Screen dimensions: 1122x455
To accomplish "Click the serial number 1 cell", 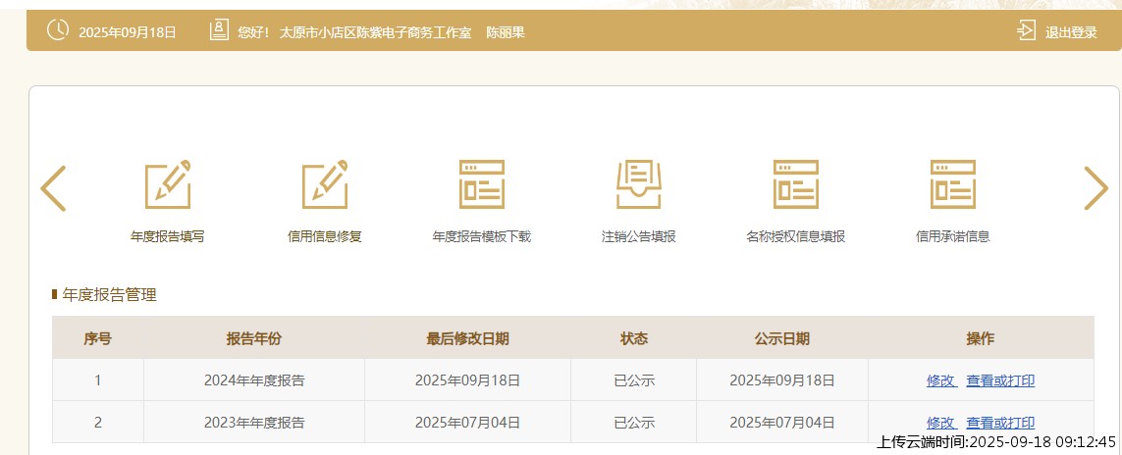I will point(98,380).
